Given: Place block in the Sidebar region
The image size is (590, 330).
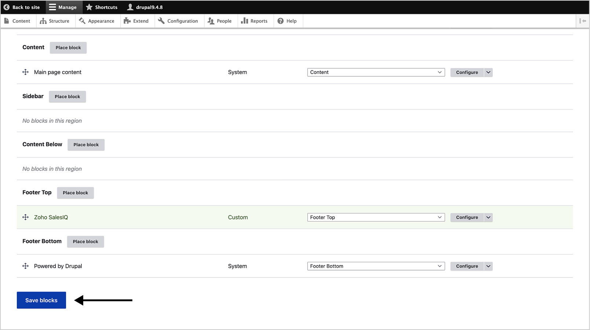Looking at the screenshot, I should [x=67, y=97].
